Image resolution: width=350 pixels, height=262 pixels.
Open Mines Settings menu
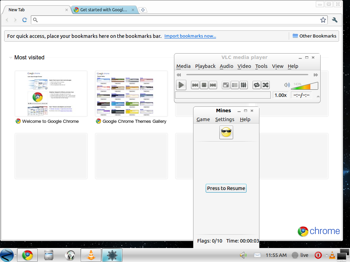(225, 119)
